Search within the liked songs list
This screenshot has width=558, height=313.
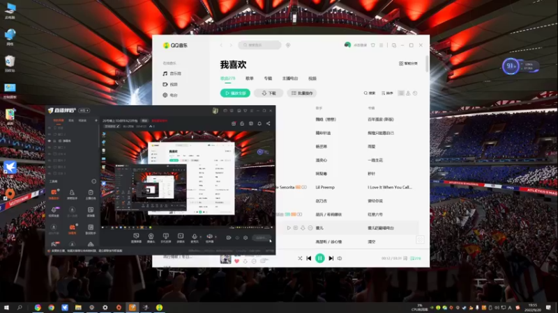[370, 93]
